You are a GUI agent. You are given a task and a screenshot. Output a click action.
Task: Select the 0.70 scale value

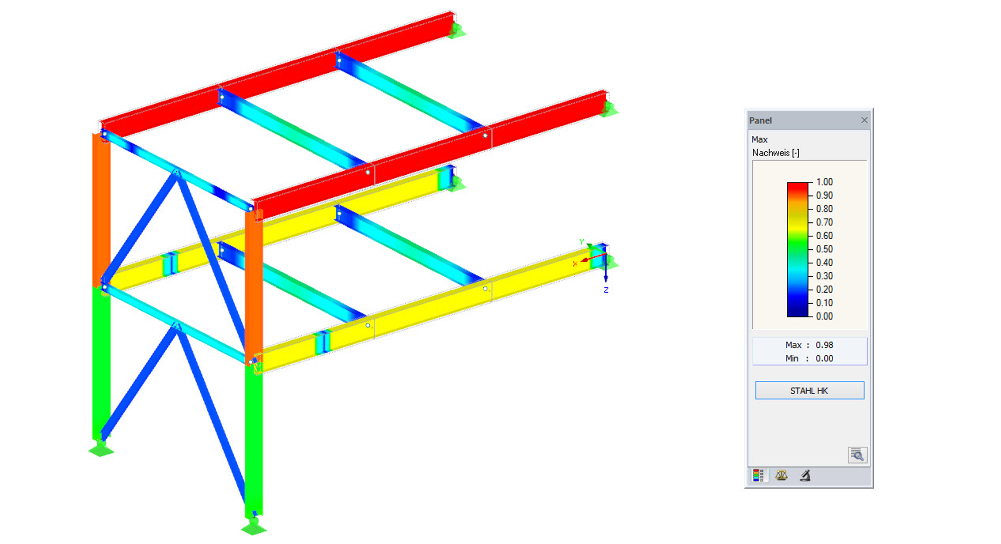(824, 222)
